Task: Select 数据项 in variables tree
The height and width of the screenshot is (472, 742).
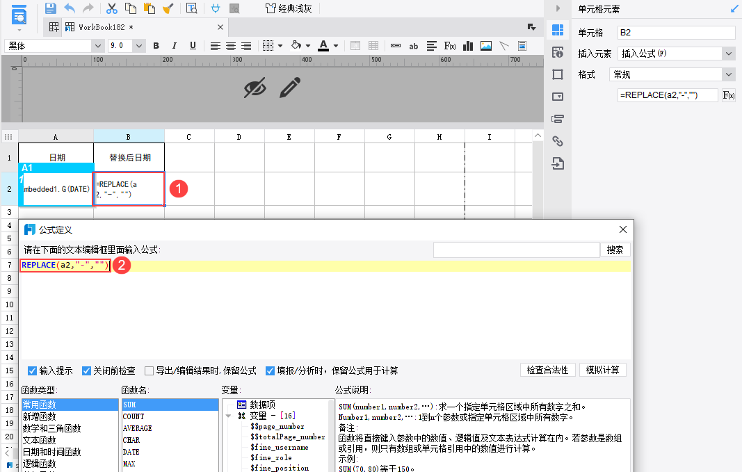Action: coord(263,405)
